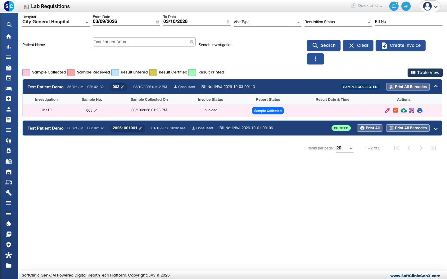Image resolution: width=447 pixels, height=279 pixels.
Task: Open the three-dot more options button
Action: click(315, 59)
